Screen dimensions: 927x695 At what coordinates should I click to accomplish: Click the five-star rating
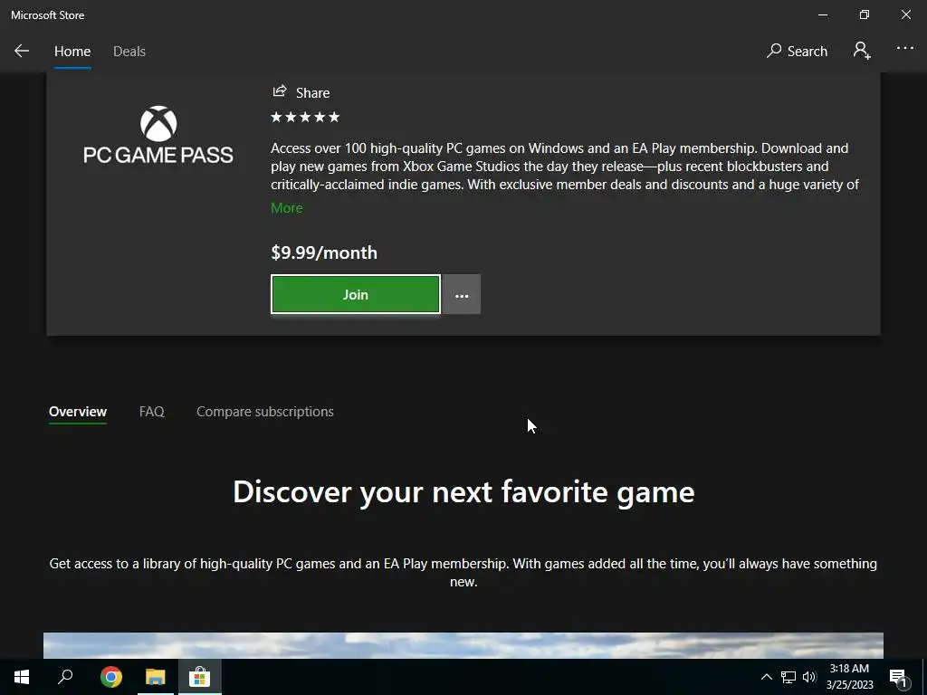pos(305,117)
